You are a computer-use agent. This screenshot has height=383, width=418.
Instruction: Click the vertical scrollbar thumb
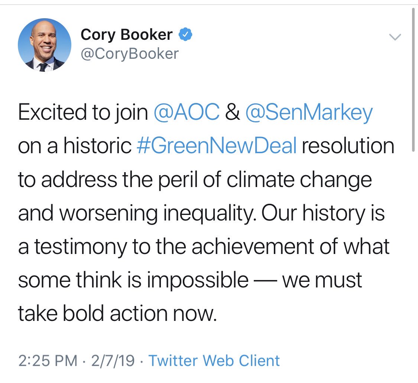tap(414, 78)
